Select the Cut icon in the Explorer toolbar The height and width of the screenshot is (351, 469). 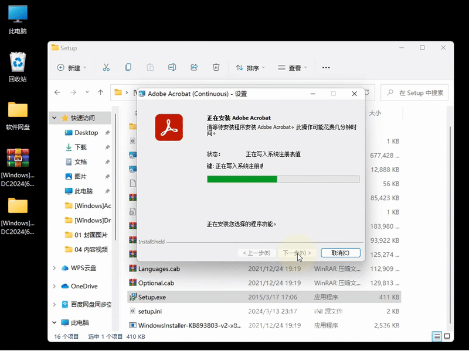107,67
